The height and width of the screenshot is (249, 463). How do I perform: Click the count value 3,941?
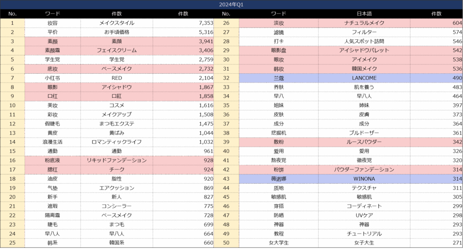click(x=205, y=41)
